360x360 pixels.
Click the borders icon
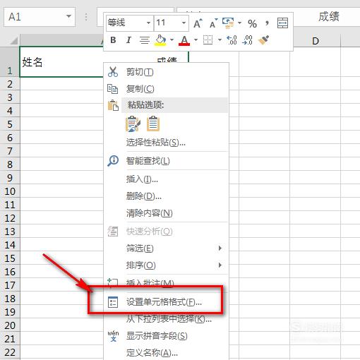(x=208, y=40)
